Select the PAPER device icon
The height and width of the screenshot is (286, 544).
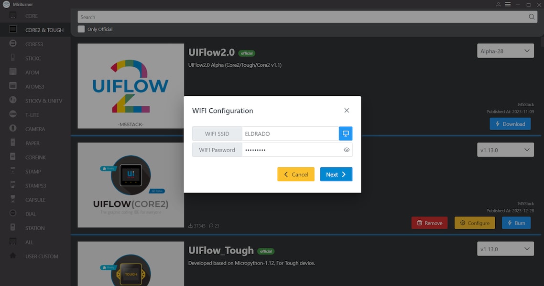(x=13, y=143)
